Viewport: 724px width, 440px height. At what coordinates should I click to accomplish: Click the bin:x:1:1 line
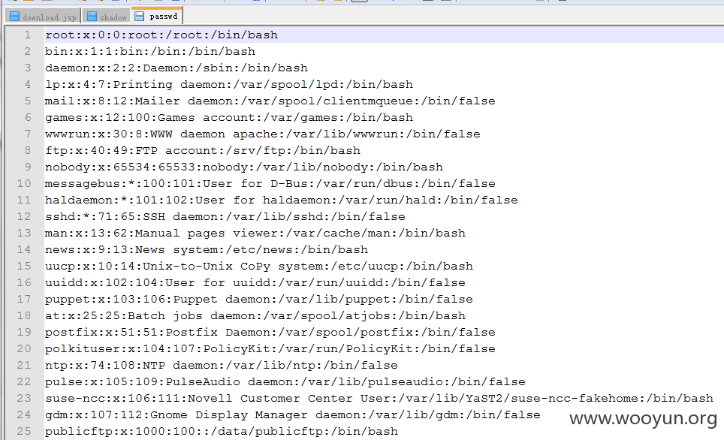pyautogui.click(x=150, y=51)
